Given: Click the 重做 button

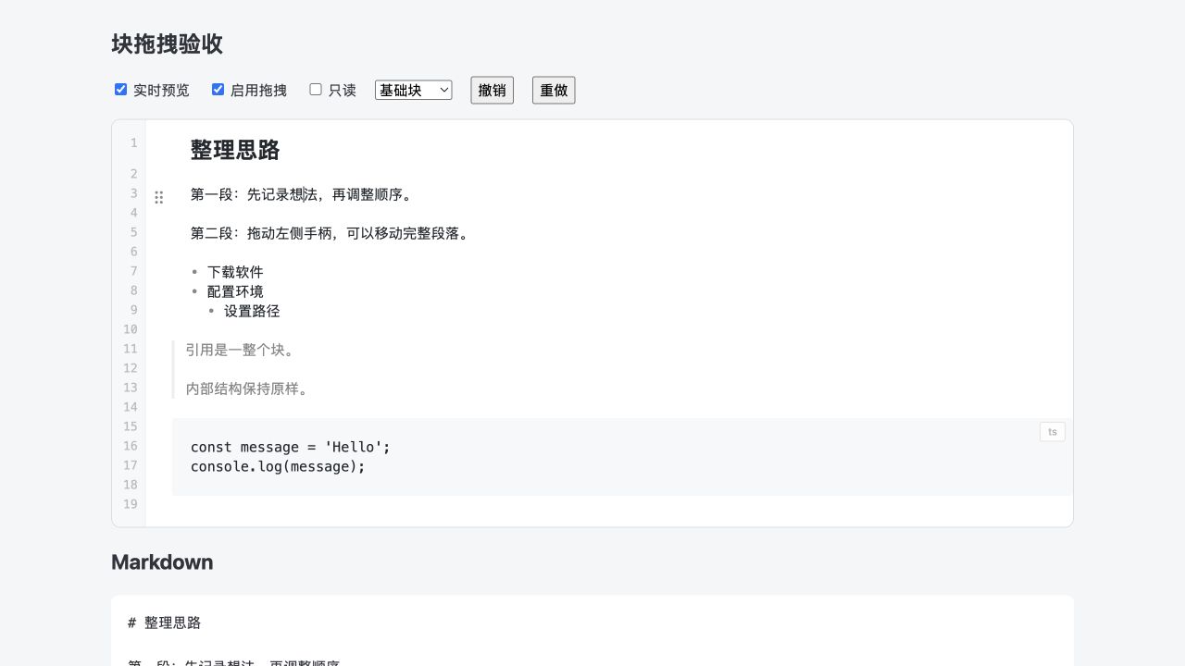Looking at the screenshot, I should 554,90.
